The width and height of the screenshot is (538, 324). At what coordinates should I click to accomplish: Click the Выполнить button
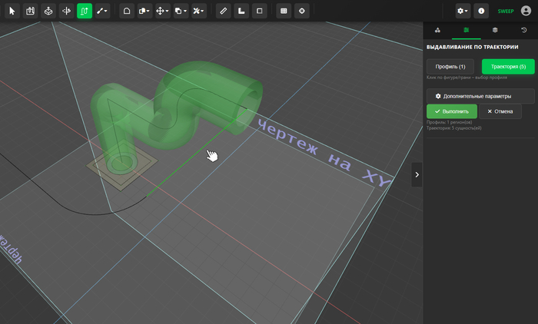(452, 111)
